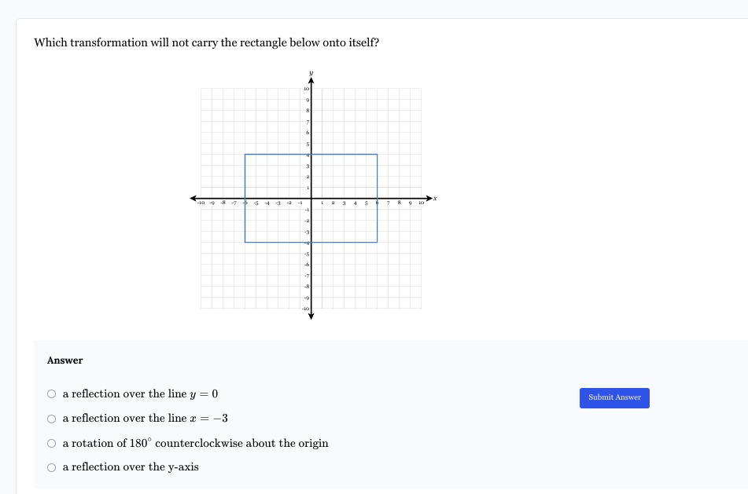Click the bottom-left corner of the blue rectangle
The image size is (748, 494).
[x=245, y=242]
